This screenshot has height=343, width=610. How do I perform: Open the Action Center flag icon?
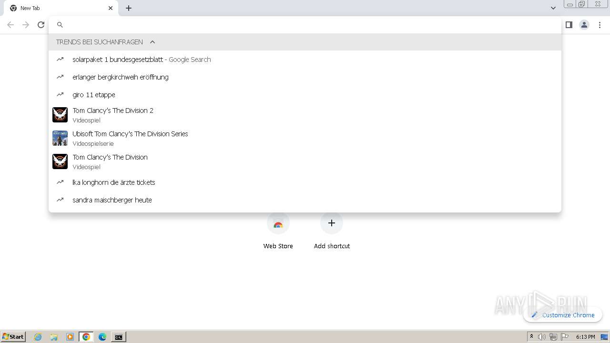565,337
